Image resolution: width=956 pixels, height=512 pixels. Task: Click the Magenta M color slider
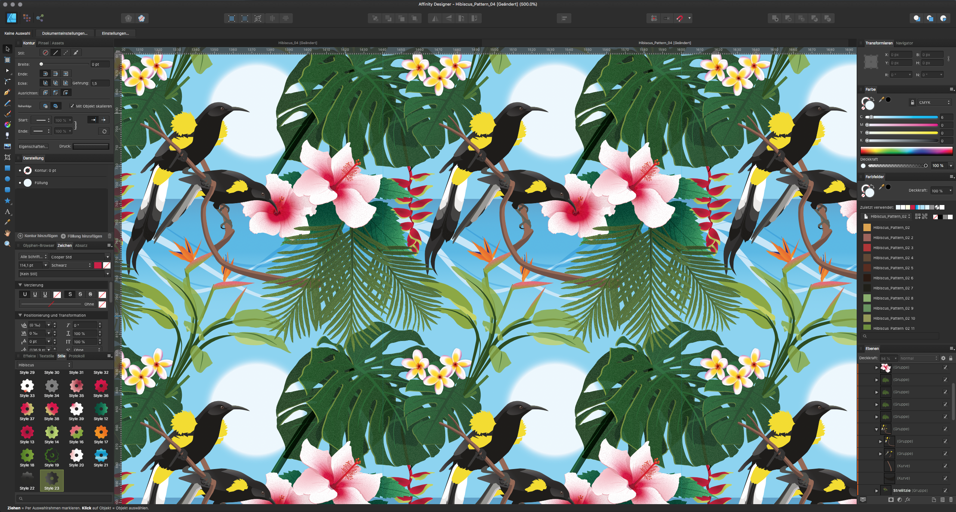(902, 125)
